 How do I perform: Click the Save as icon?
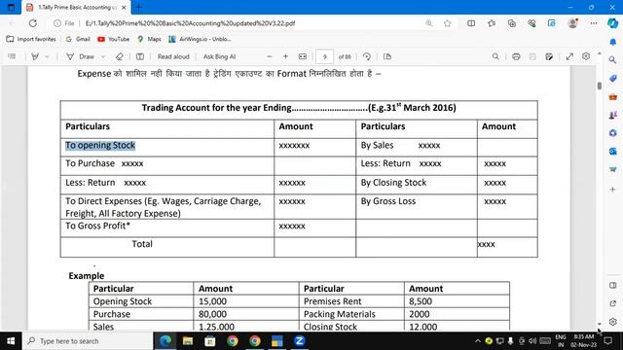point(549,56)
